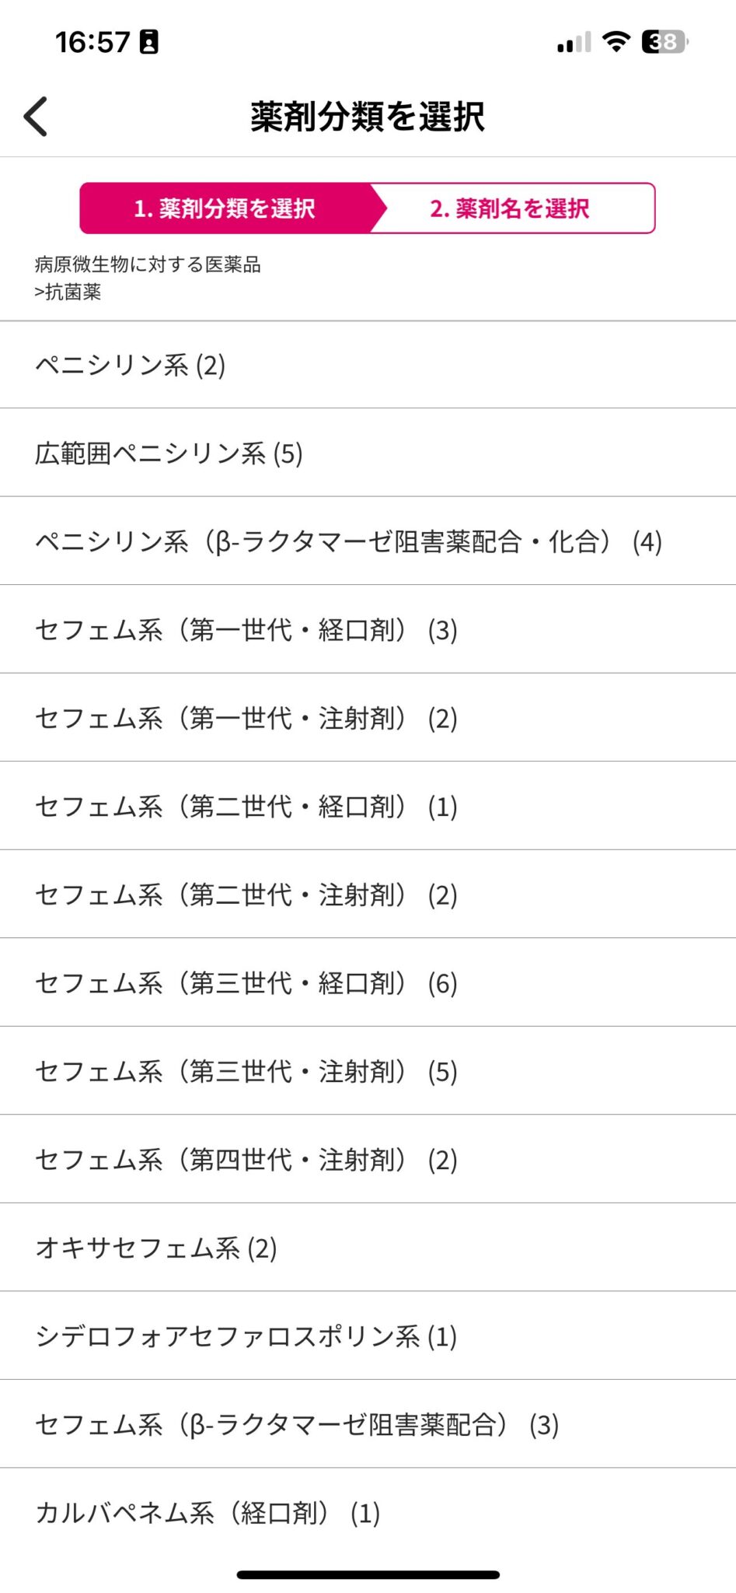This screenshot has width=736, height=1593.
Task: Select セフェム系 第二世代・経口剤 (1)
Action: pyautogui.click(x=246, y=807)
